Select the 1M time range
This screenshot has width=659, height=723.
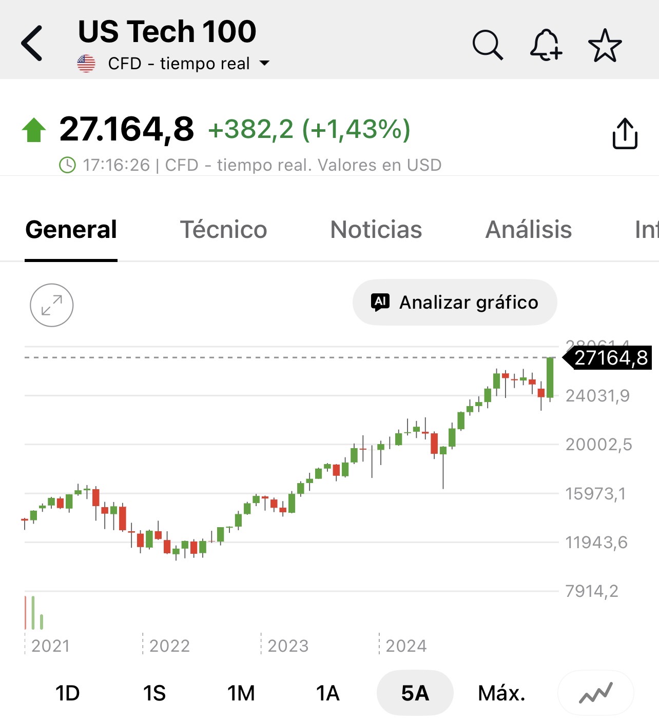tap(241, 693)
